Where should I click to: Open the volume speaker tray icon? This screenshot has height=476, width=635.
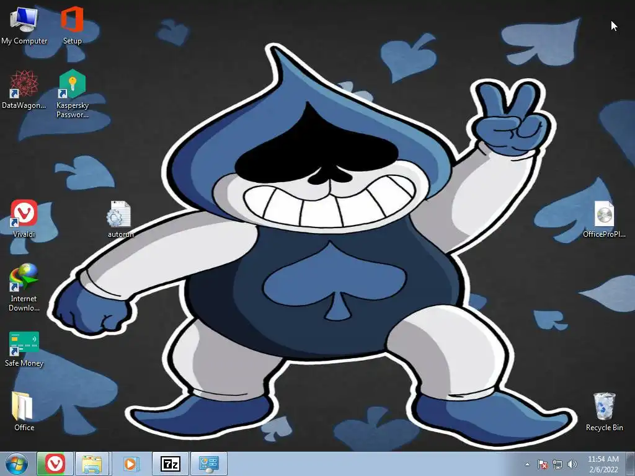click(572, 464)
